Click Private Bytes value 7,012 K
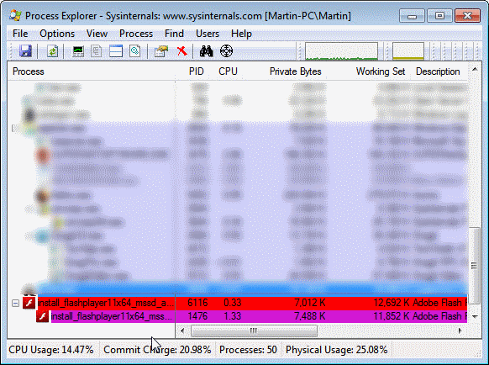489x365 pixels. (x=310, y=303)
